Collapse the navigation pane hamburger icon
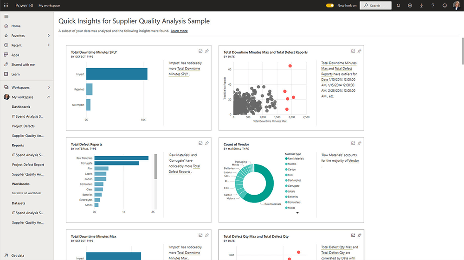 [x=6, y=16]
